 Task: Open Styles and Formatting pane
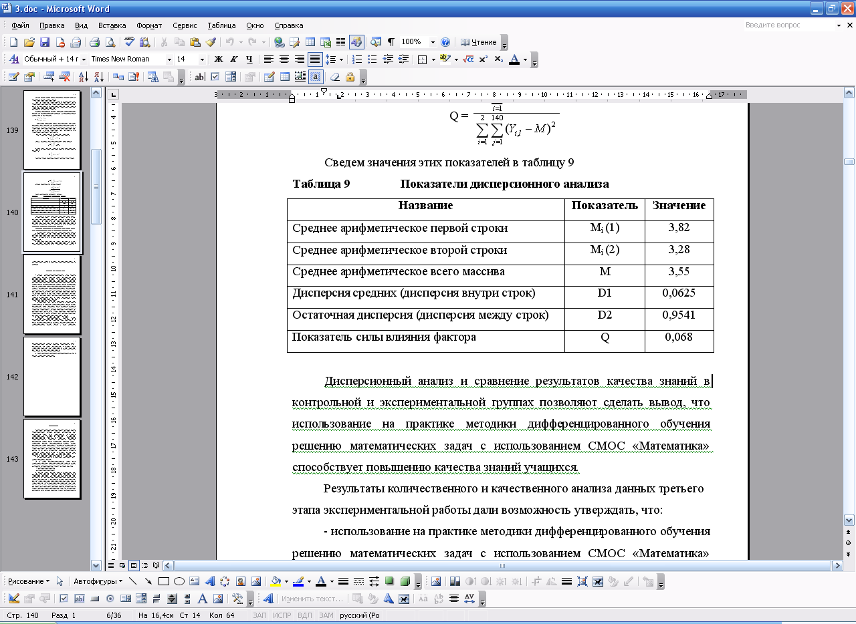pyautogui.click(x=14, y=59)
